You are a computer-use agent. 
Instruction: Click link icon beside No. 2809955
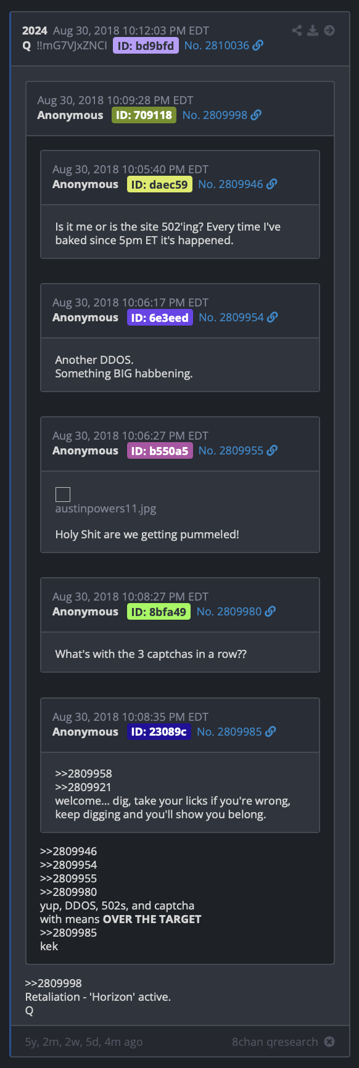click(272, 450)
